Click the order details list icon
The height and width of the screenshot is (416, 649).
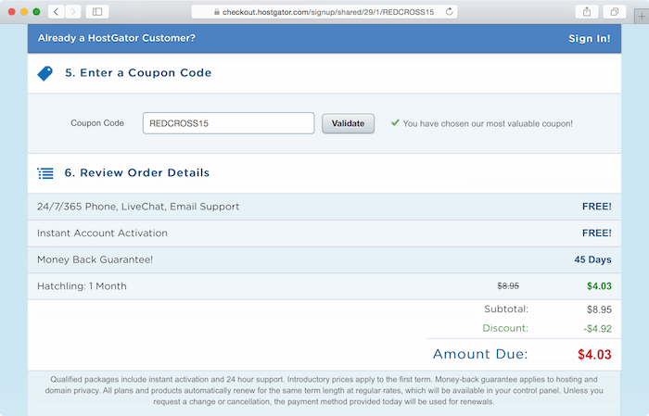tap(45, 173)
